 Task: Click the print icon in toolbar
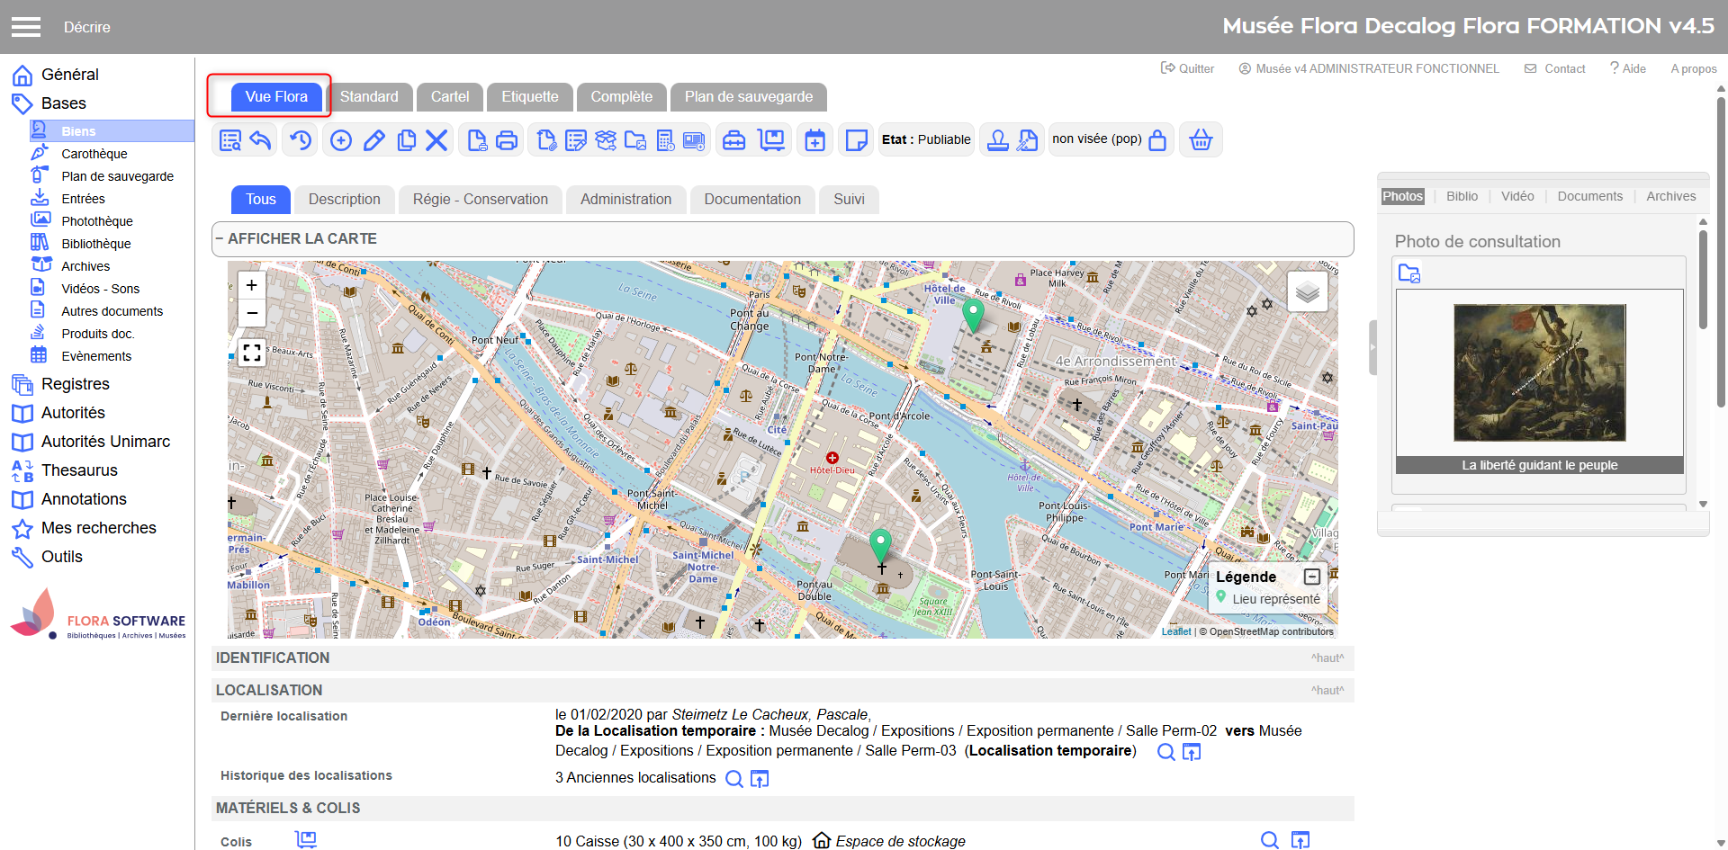507,140
